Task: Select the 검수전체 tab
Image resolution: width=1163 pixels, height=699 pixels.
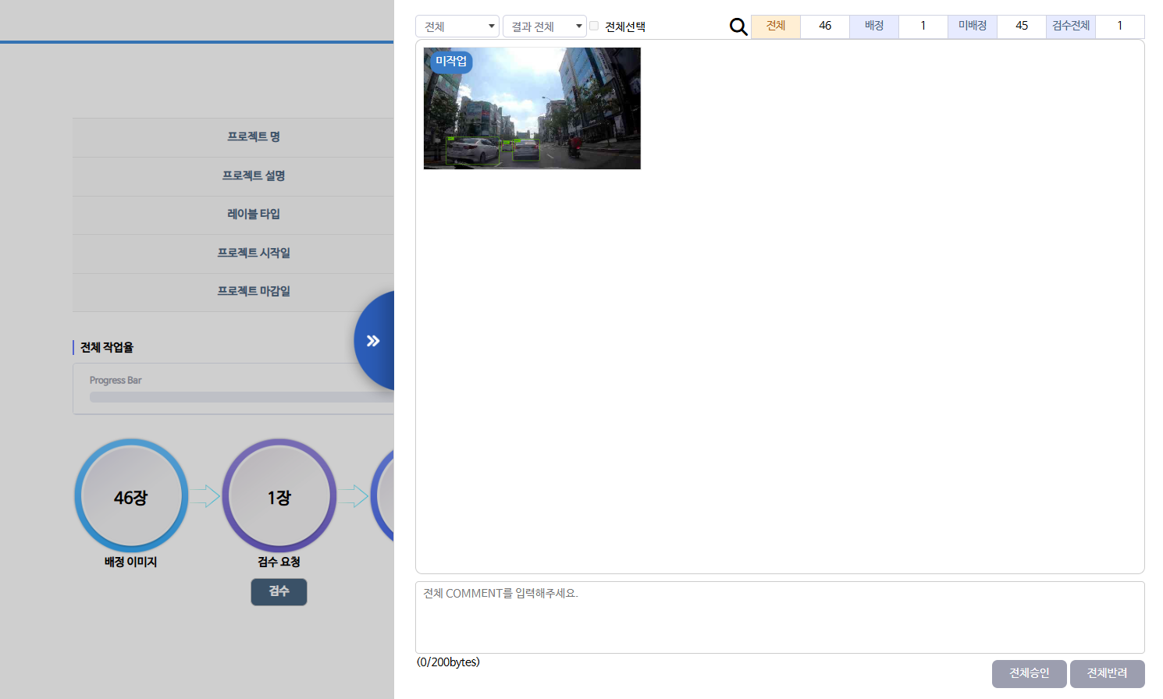Action: (1071, 27)
